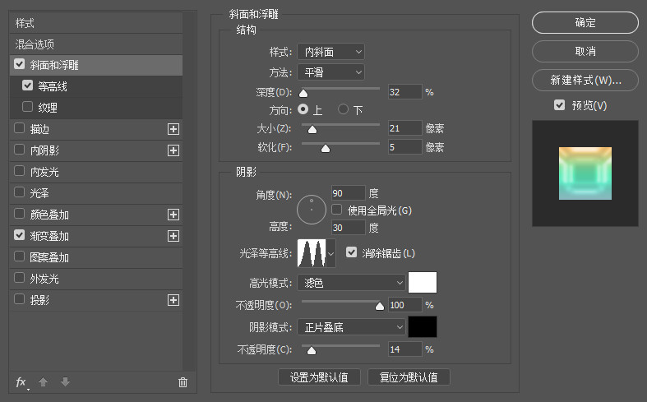
Task: Click highlight opacity field showing 100
Action: click(x=405, y=305)
